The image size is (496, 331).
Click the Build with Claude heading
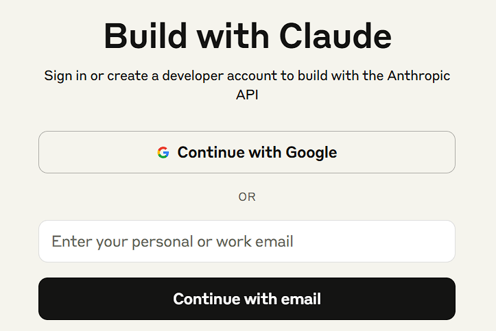248,36
